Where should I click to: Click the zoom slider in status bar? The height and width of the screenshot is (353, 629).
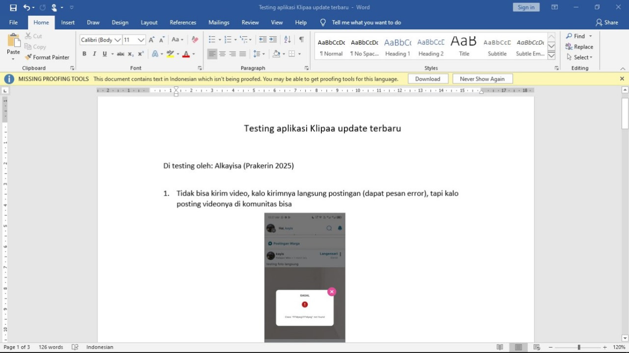(x=579, y=347)
